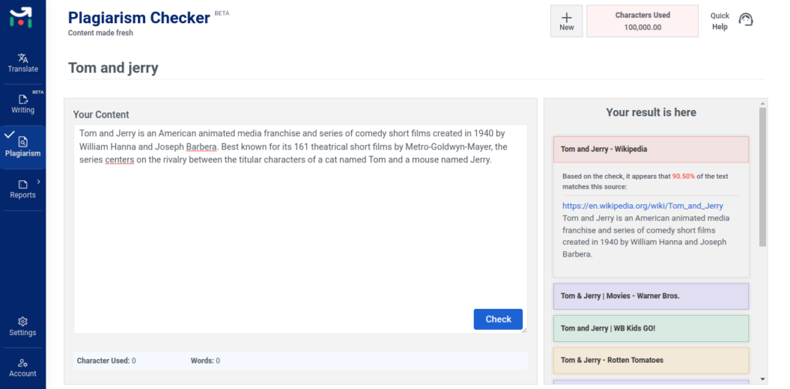Collapse the Tom and Jerry - Wikipedia result
Viewport: 790px width, 389px height.
651,149
